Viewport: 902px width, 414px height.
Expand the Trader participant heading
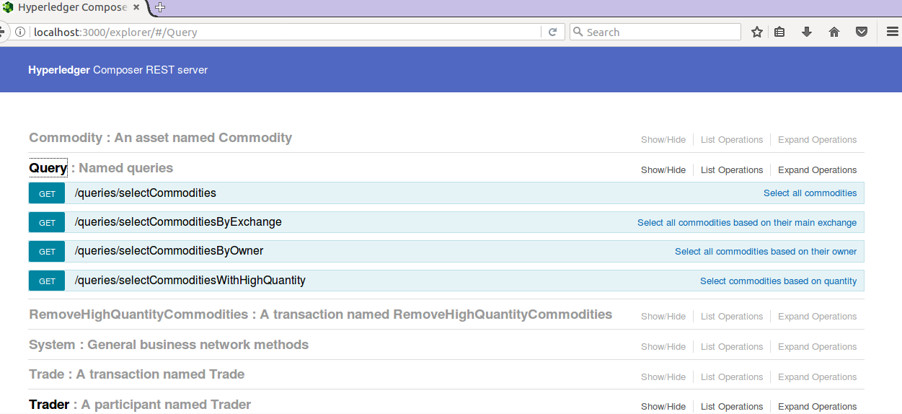[140, 405]
